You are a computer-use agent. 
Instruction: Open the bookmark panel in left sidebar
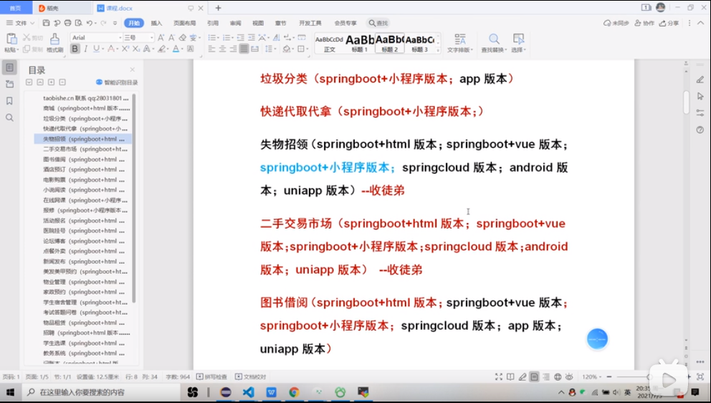pyautogui.click(x=9, y=101)
